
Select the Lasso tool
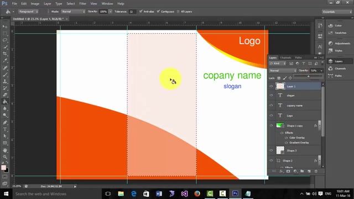click(x=5, y=40)
